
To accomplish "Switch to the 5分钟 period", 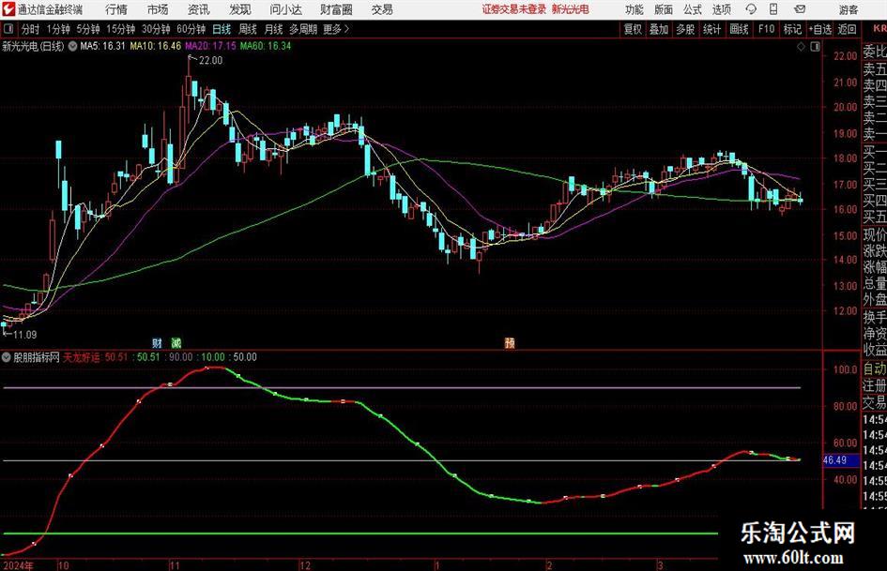I will pos(87,29).
